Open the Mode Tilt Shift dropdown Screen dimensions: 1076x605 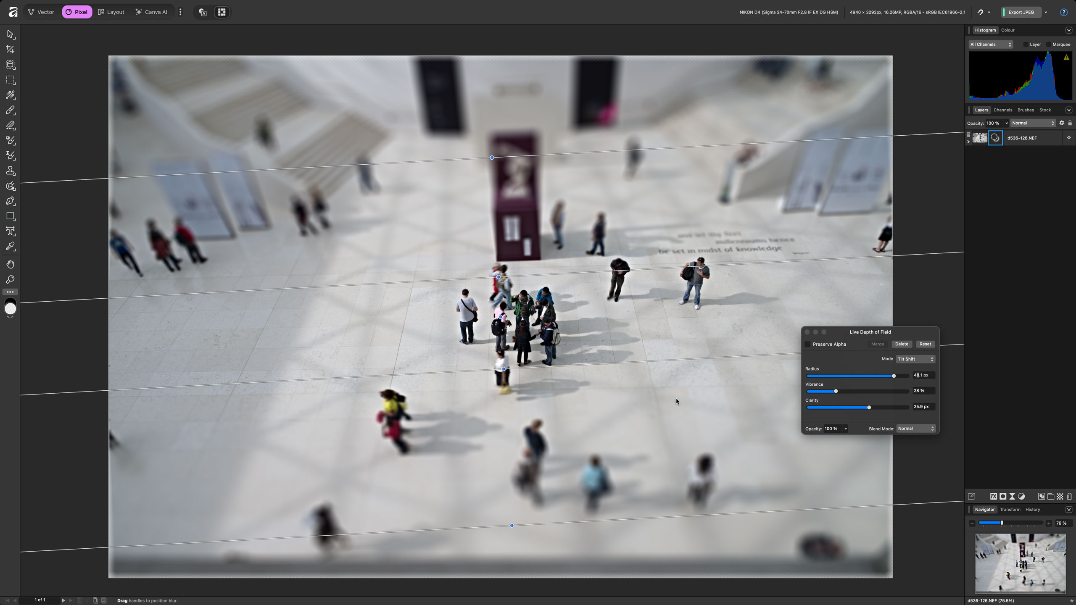coord(915,359)
